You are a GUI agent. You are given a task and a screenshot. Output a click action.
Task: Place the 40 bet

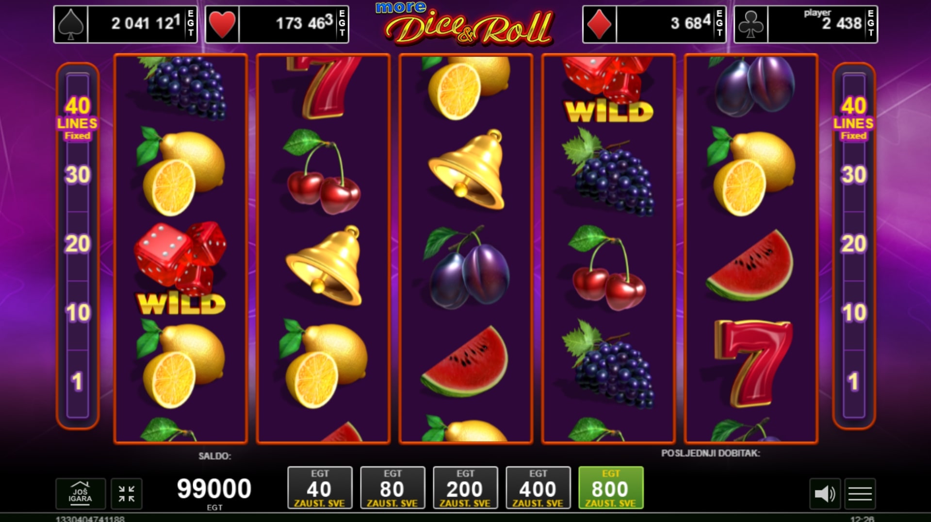(320, 488)
